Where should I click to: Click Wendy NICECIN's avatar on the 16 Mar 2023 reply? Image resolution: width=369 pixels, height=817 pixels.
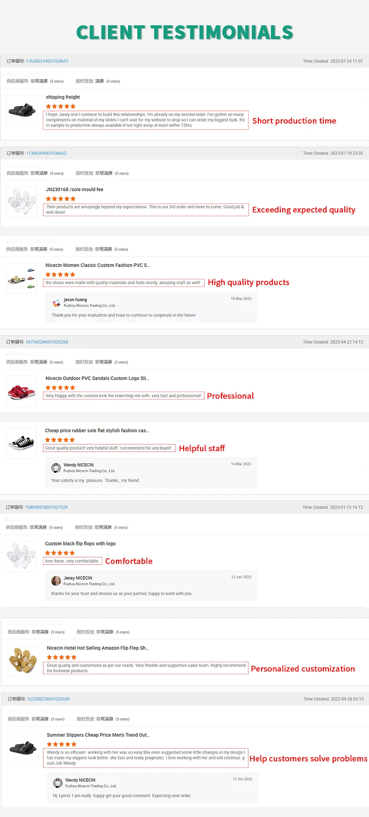[56, 468]
